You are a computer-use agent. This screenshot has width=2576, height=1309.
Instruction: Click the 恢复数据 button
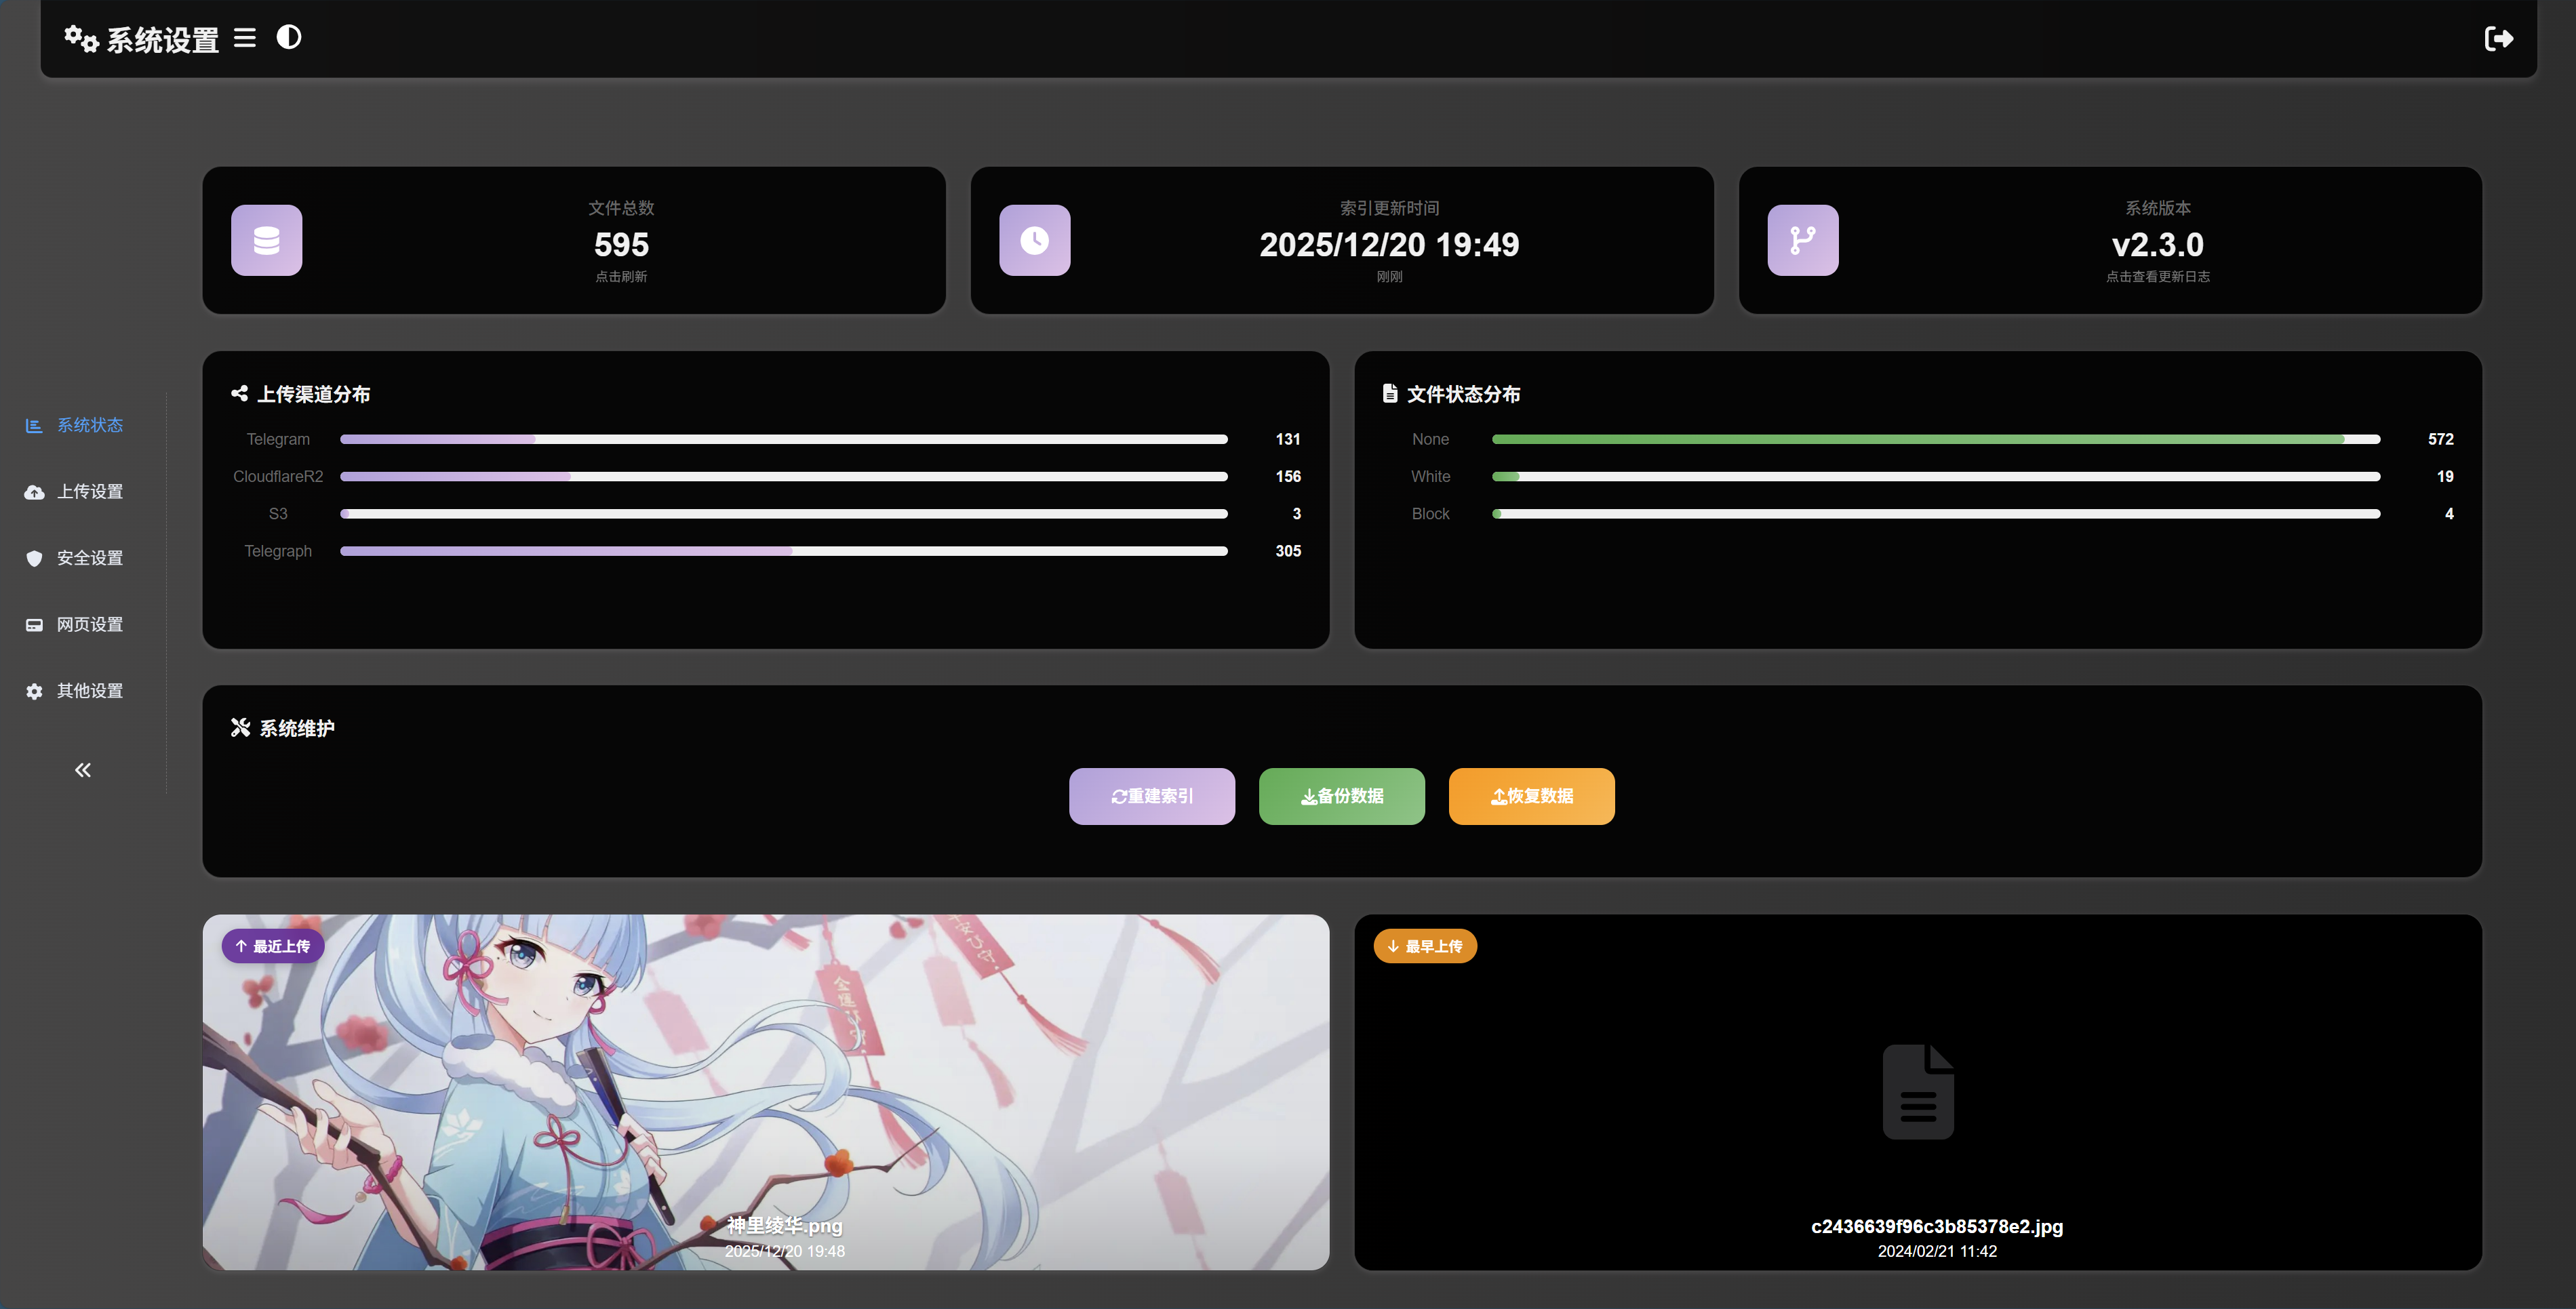click(1532, 796)
